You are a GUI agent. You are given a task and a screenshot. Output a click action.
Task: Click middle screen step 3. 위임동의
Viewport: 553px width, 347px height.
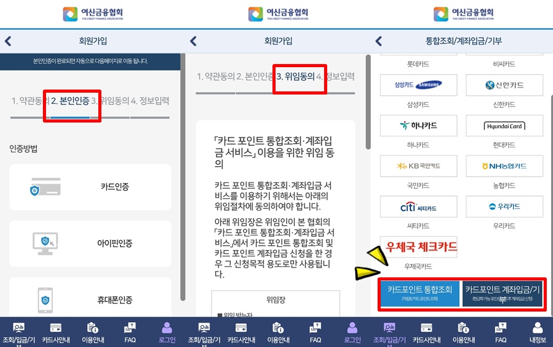(x=295, y=76)
